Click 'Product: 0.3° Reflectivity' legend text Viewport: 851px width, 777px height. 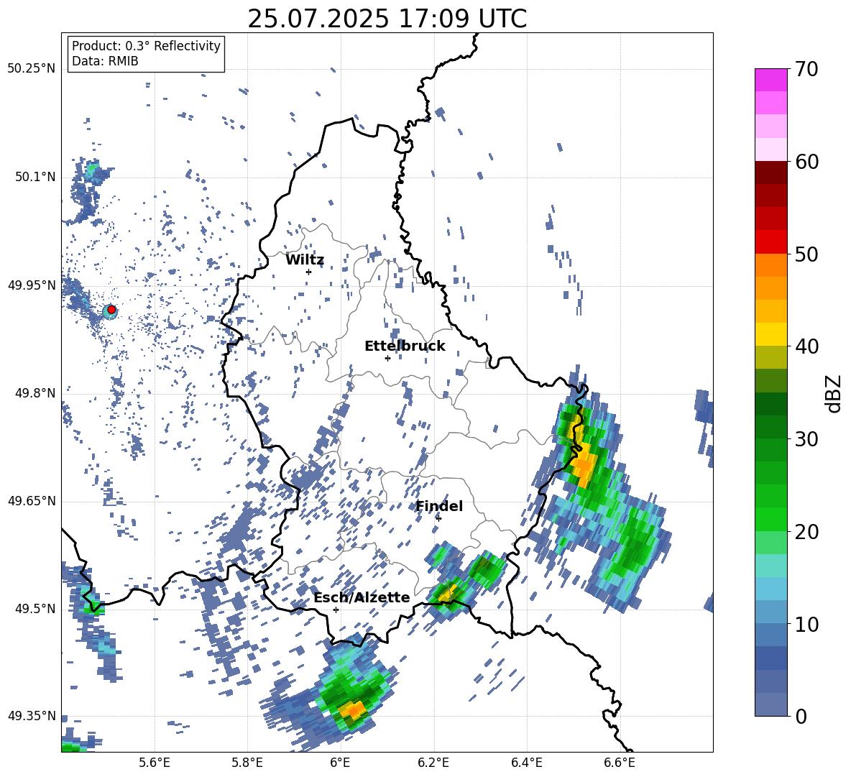point(146,46)
